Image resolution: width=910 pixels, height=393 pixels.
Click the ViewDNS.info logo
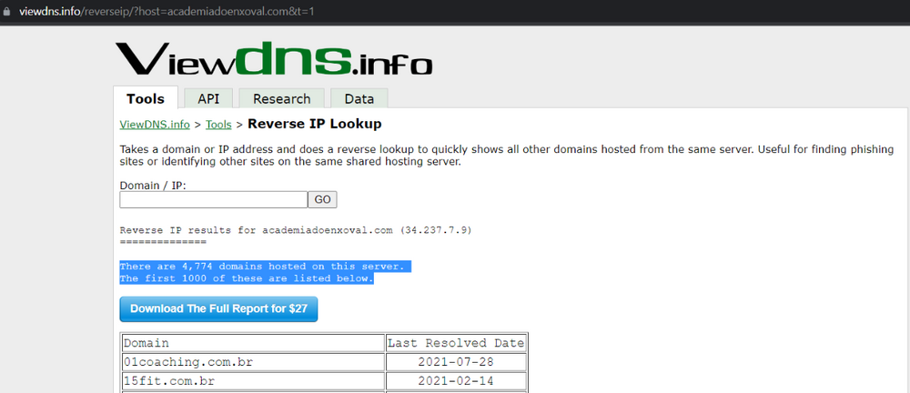point(274,58)
